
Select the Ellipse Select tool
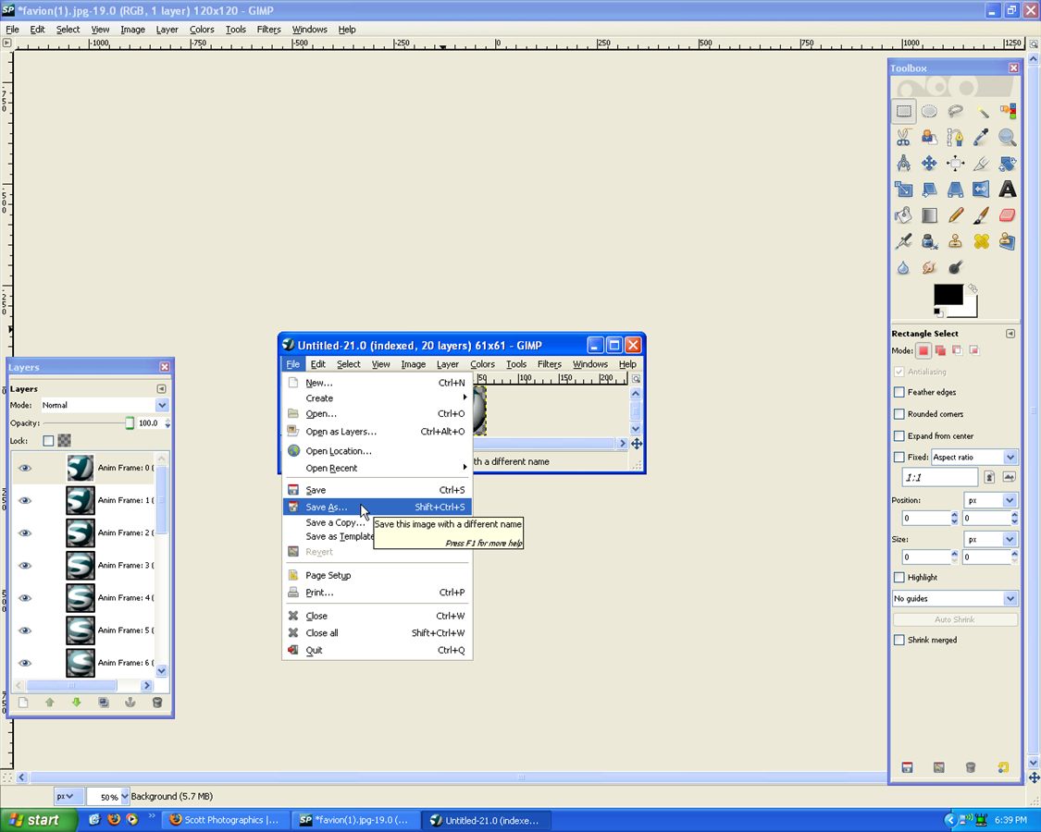(929, 112)
